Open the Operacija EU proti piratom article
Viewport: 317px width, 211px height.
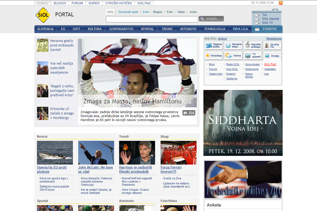click(52, 169)
